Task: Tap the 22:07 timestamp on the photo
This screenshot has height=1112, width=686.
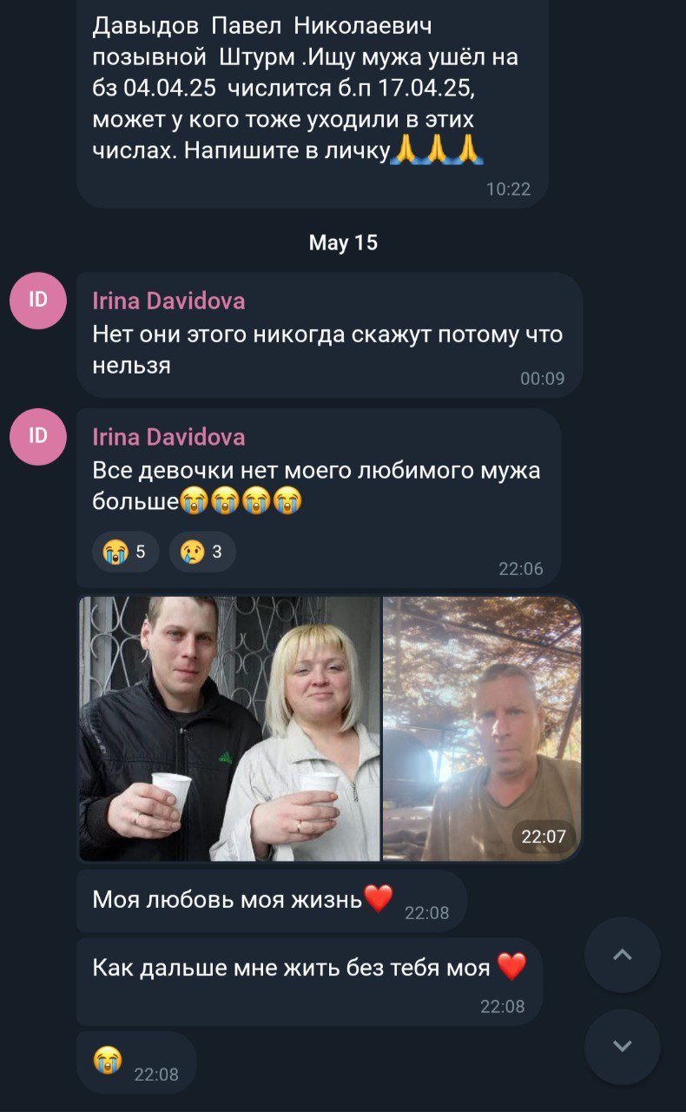Action: [544, 837]
